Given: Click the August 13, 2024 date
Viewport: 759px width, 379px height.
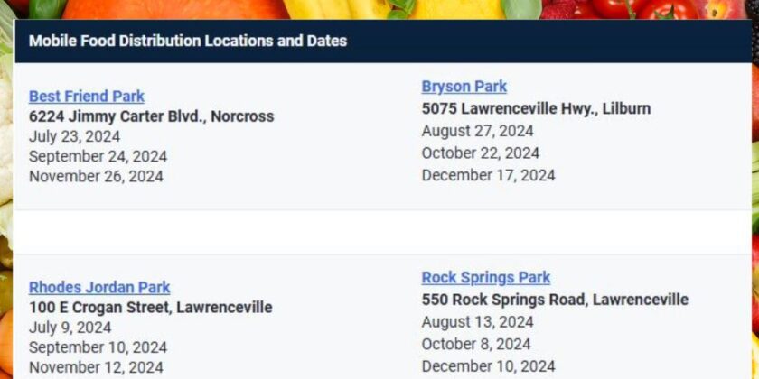Looking at the screenshot, I should [477, 322].
